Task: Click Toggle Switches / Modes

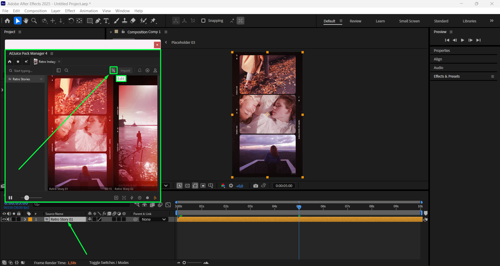Action: point(109,263)
